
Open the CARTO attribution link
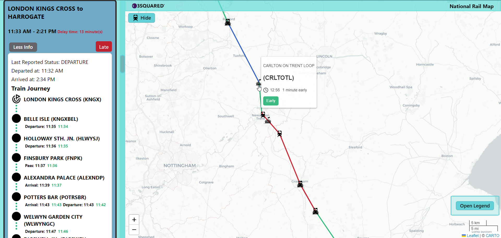(492, 235)
